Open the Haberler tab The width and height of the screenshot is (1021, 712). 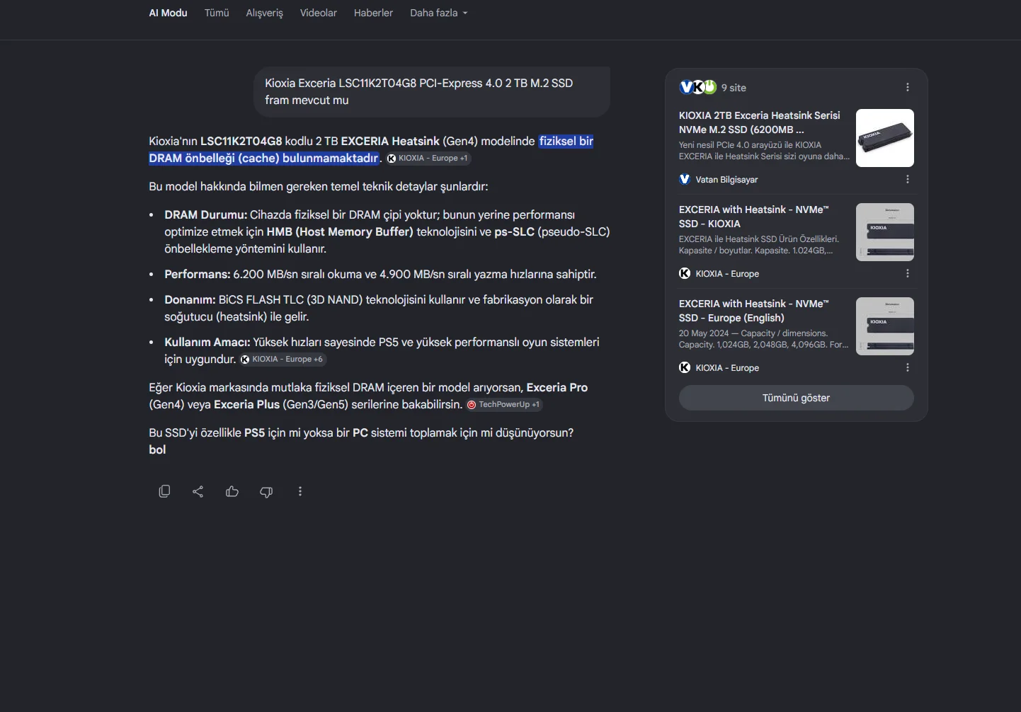(373, 13)
